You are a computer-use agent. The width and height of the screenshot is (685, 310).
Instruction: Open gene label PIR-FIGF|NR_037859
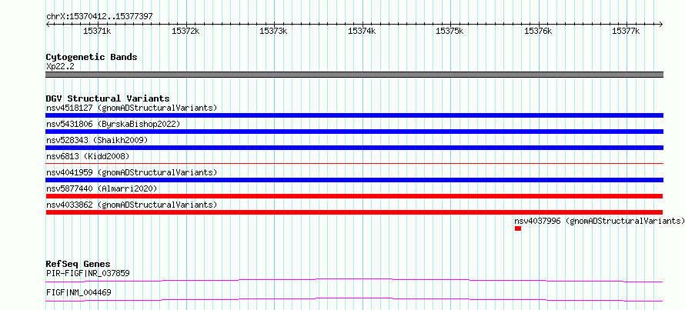click(x=88, y=273)
